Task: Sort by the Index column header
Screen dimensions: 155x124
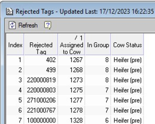Action: [15, 44]
